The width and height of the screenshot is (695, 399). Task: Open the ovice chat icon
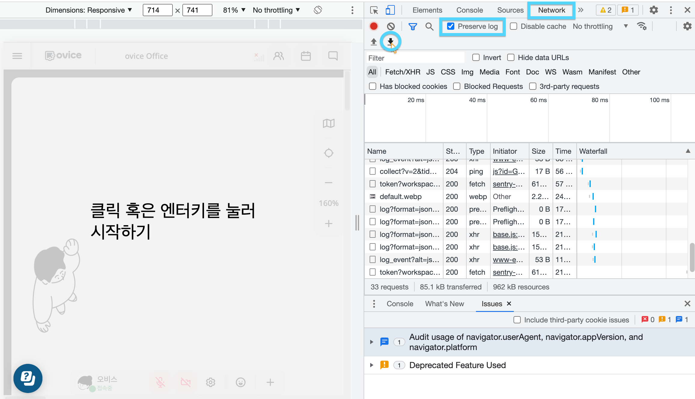coord(333,56)
